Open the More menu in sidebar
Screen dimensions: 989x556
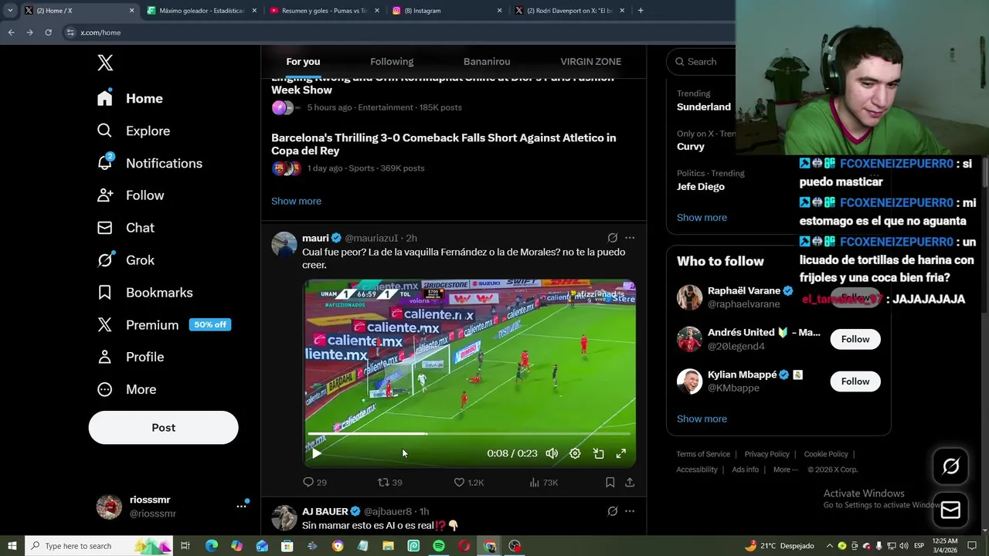(126, 389)
